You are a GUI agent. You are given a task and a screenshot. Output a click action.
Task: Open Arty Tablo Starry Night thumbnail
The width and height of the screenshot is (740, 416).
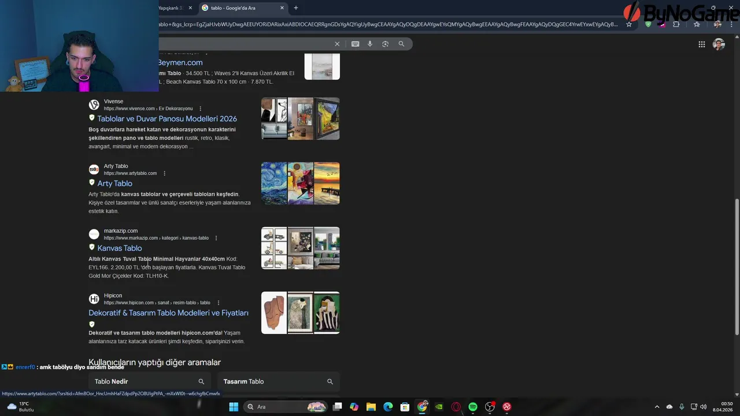(x=274, y=183)
